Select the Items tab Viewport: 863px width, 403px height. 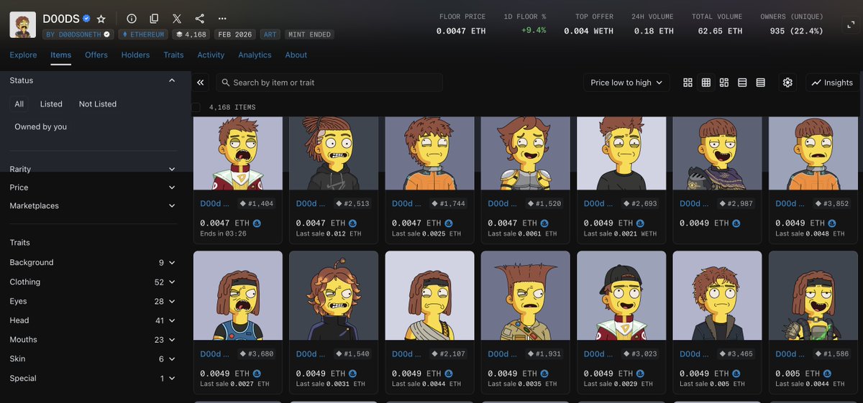tap(61, 55)
